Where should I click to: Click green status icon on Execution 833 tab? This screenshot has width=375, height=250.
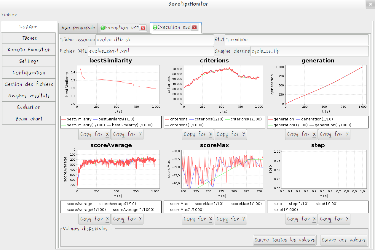155,27
